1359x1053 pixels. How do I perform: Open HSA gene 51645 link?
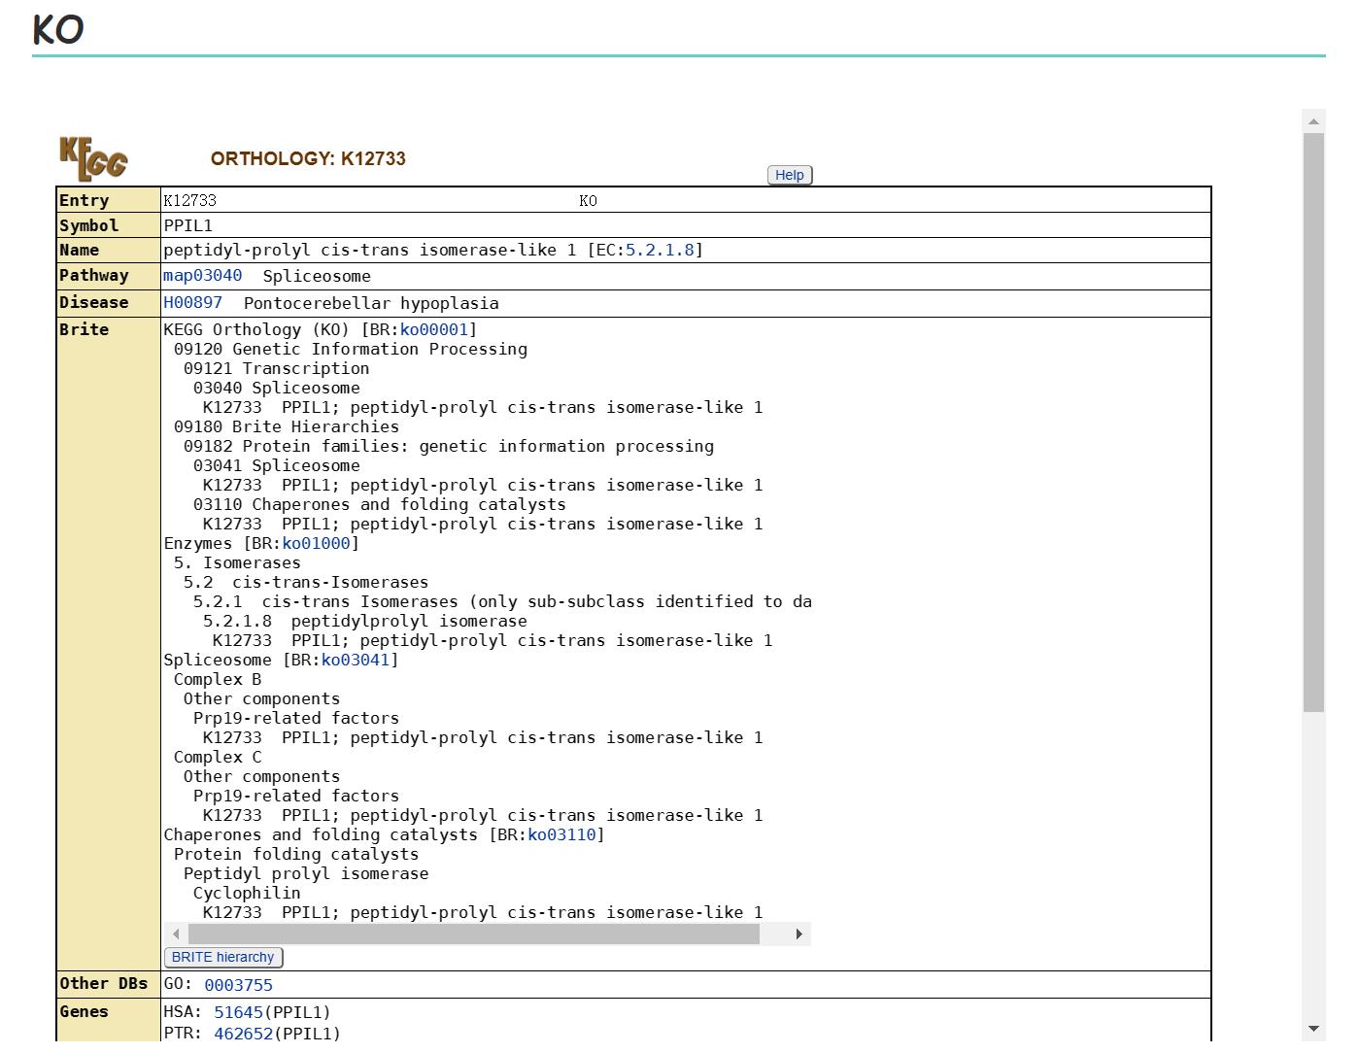(x=238, y=1012)
